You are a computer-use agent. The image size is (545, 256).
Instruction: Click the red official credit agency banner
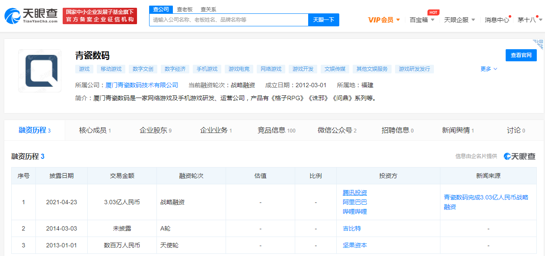pyautogui.click(x=100, y=16)
